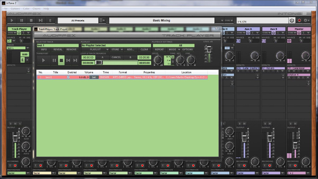This screenshot has width=318, height=179.
Task: Click the Master source speaker icon
Action: [289, 41]
